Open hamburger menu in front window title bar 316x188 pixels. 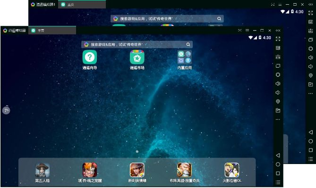(x=247, y=30)
